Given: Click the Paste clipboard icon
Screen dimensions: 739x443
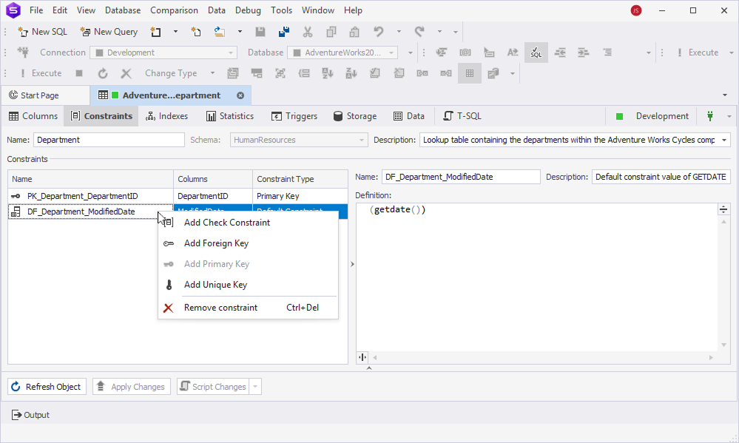Looking at the screenshot, I should 354,32.
